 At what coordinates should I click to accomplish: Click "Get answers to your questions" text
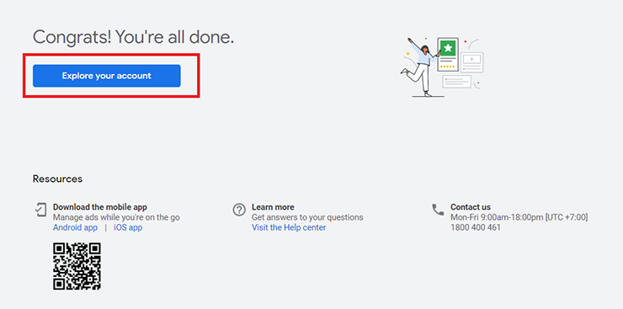pos(307,217)
